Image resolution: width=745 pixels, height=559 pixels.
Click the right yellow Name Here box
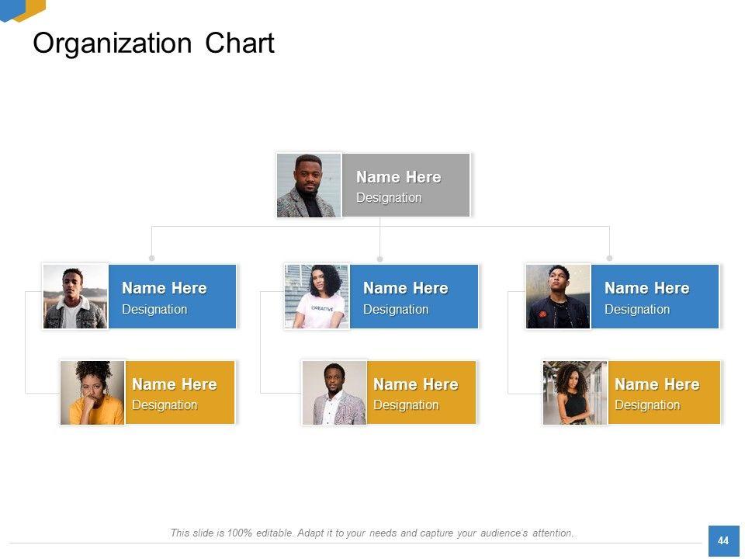click(x=664, y=392)
